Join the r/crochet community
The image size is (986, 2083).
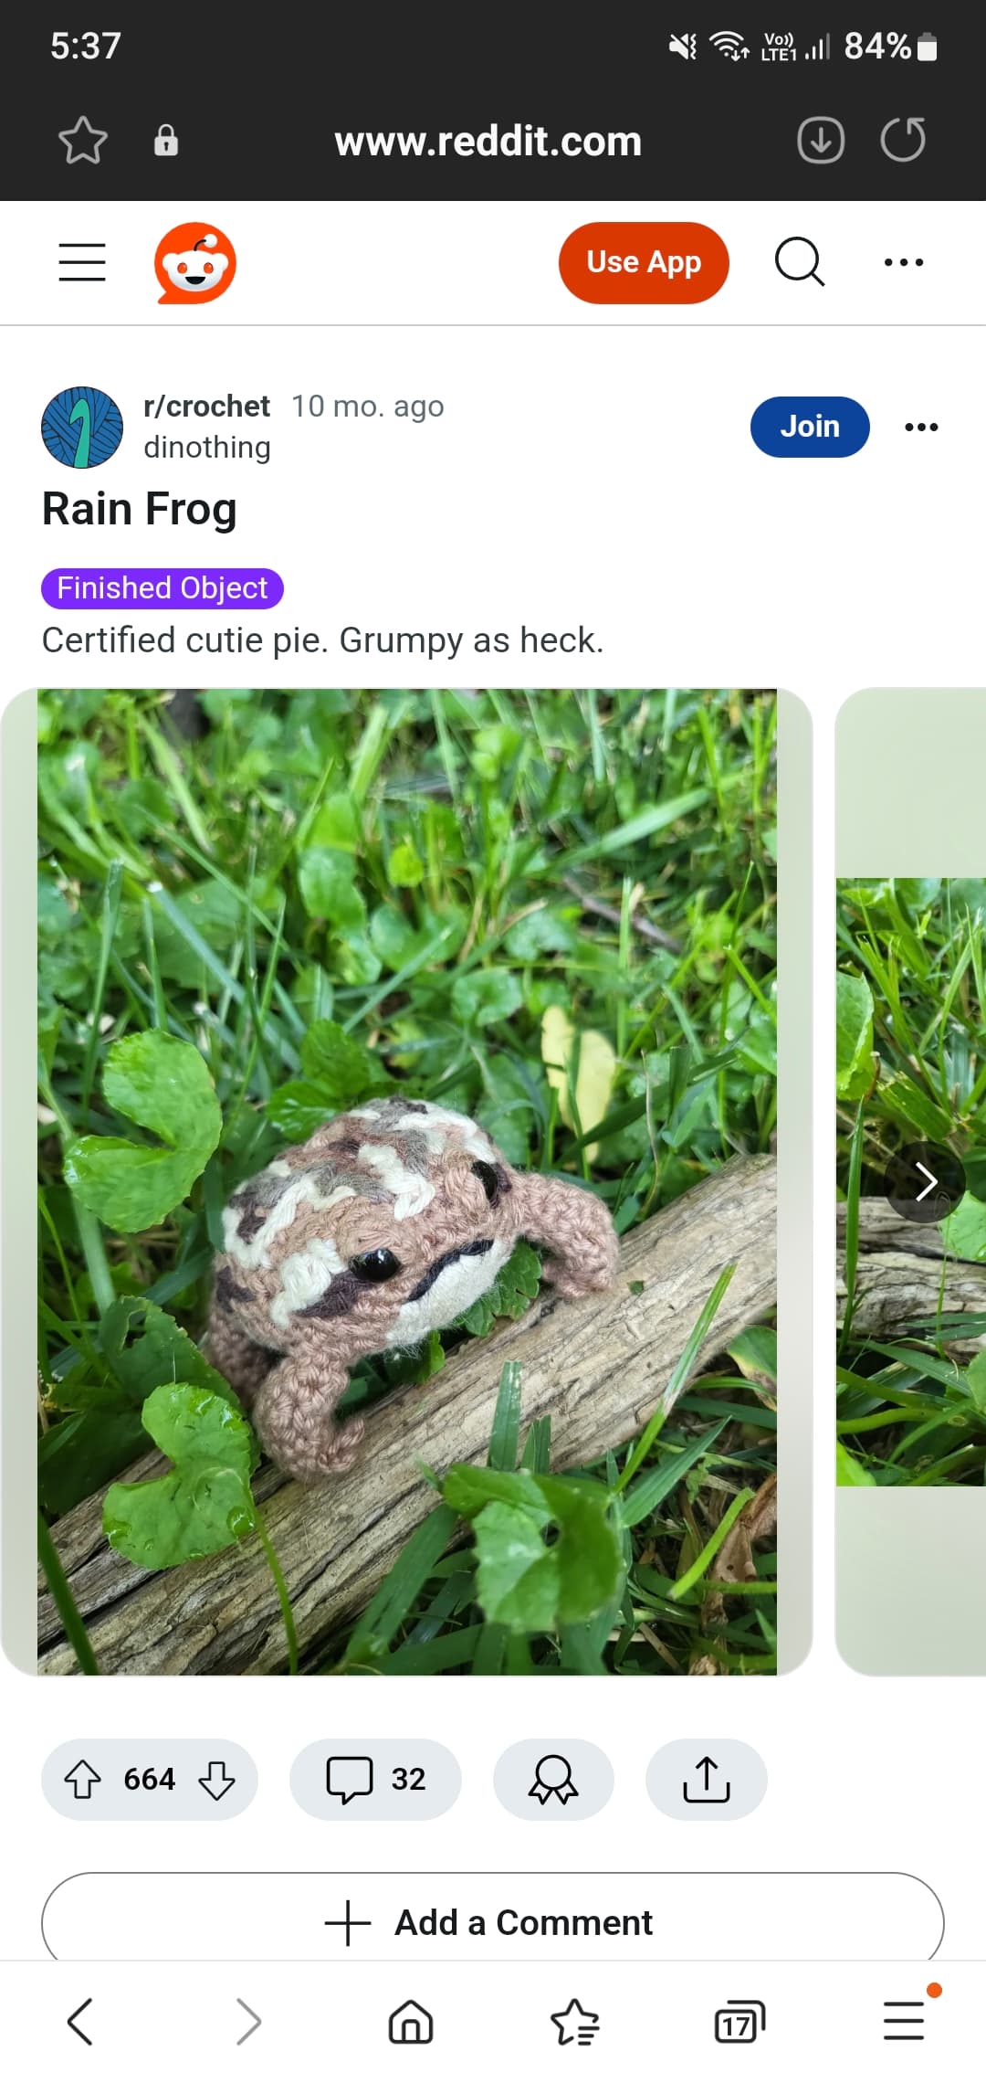[x=810, y=427]
